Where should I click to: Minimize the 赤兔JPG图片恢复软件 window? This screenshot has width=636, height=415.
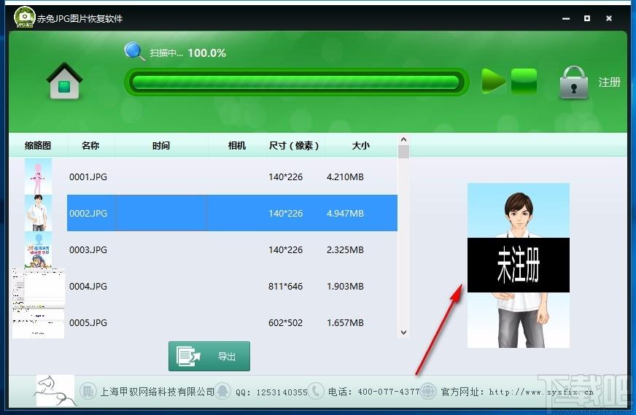[566, 18]
